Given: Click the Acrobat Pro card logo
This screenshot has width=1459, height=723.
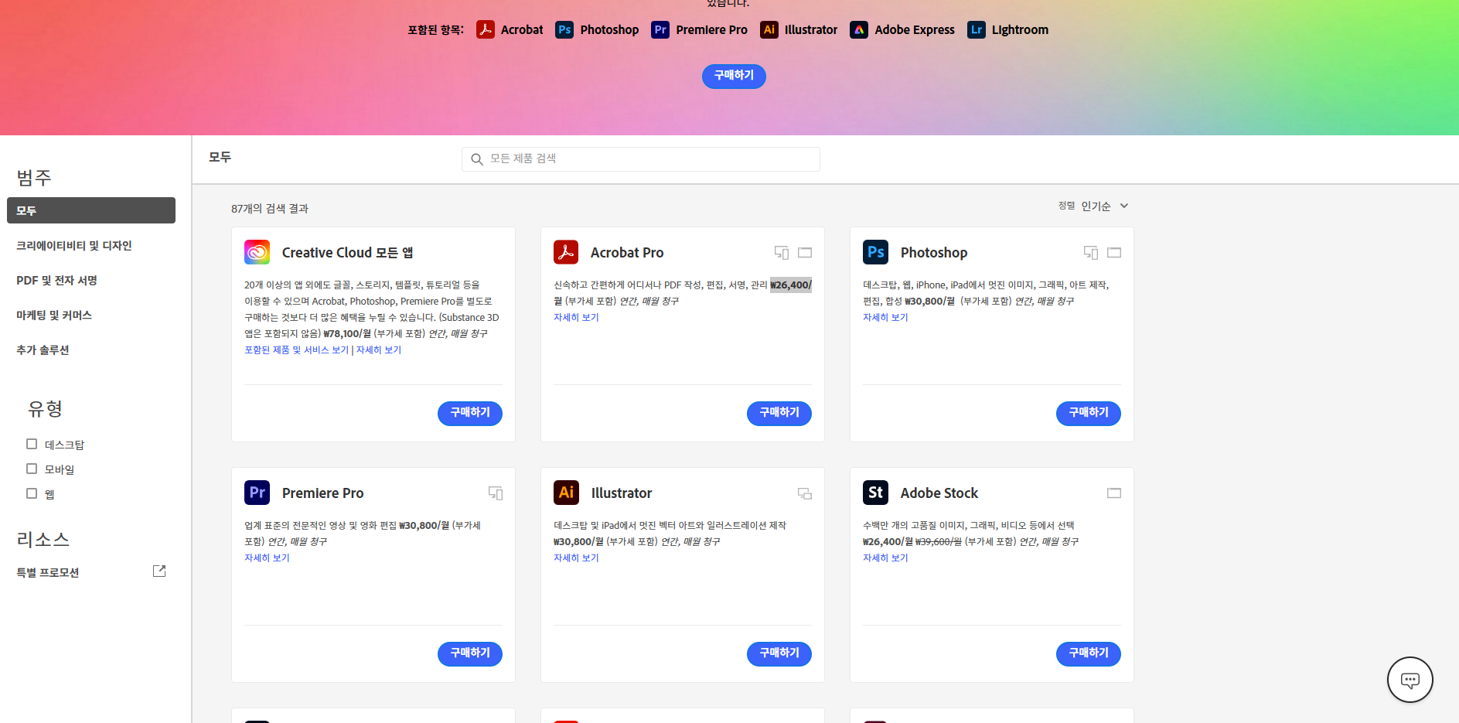Looking at the screenshot, I should coord(566,252).
